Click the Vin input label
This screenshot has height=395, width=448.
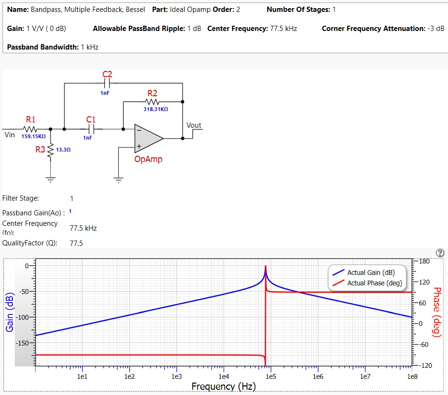[10, 135]
